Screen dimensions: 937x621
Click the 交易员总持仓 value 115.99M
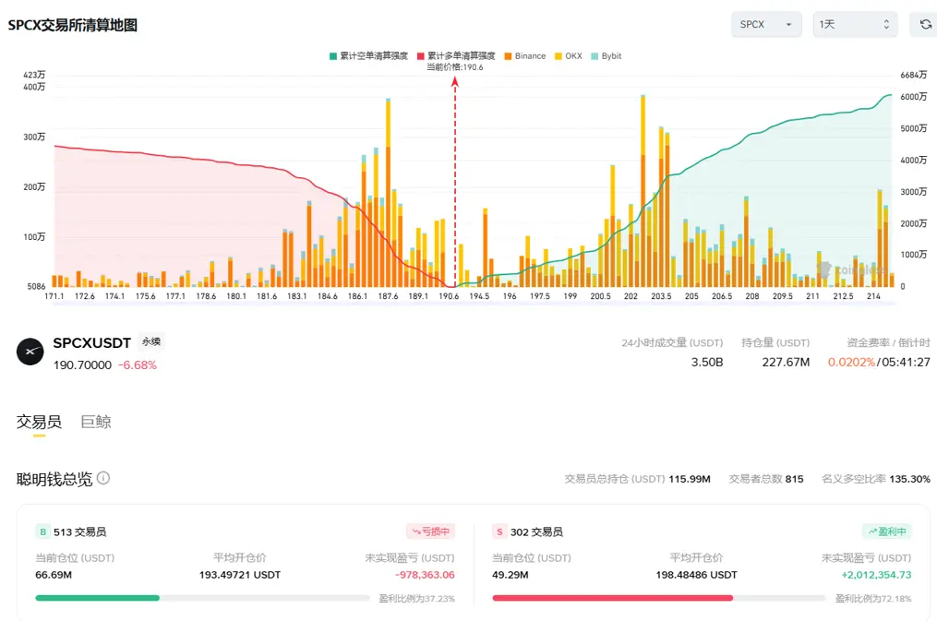(x=690, y=479)
